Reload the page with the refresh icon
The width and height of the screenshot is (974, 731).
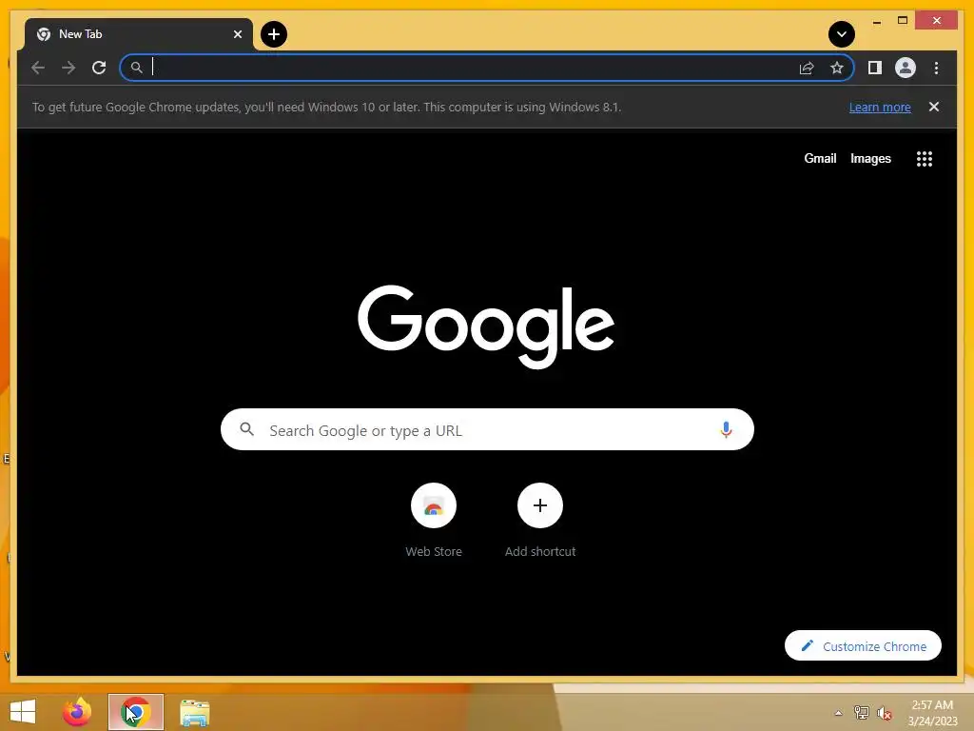tap(99, 68)
